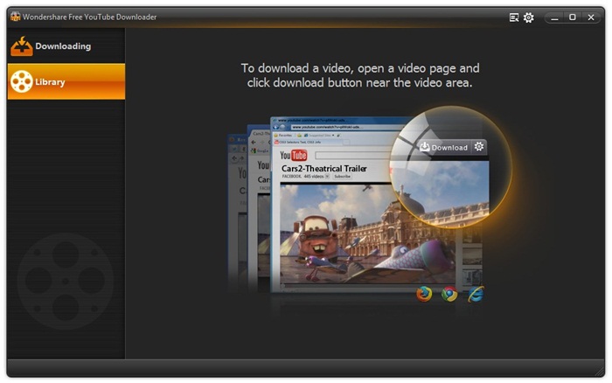Click the download tray icon on Downloading tab
Viewport: 612px width, 383px height.
pos(22,46)
